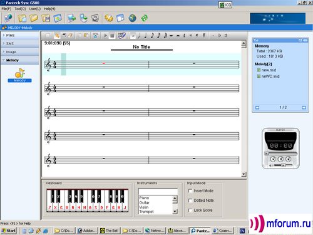Click the stop button on mini player
Image resolution: width=313 pixels, height=235 pixels.
point(289,159)
